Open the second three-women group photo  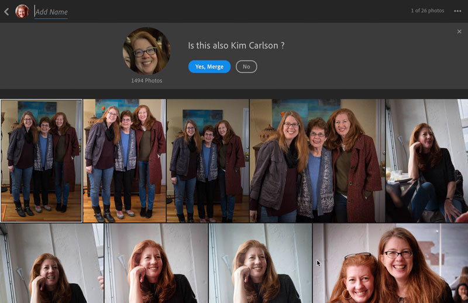(x=125, y=161)
